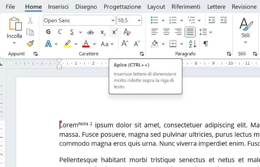Open the line spacing dropdown arrow
Screen dimensions: 260x167
(x=211, y=32)
